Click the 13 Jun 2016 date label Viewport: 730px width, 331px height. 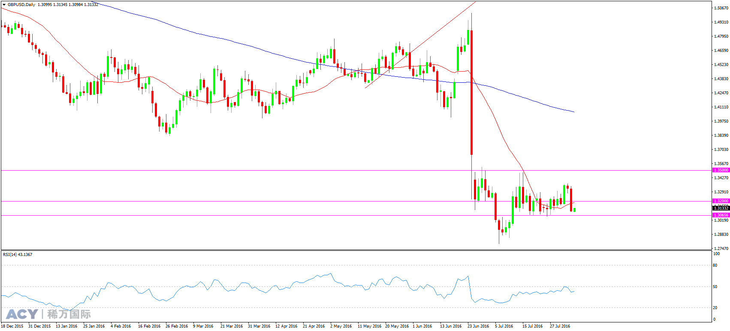point(451,326)
